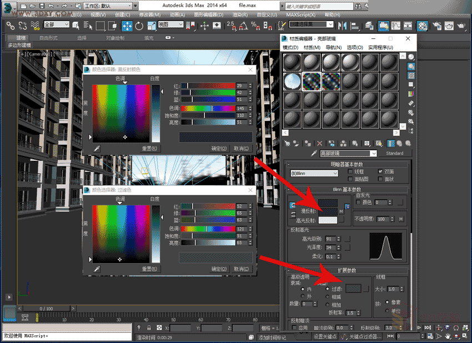Viewport: 472px width, 343px height.
Task: Enable the 面状 (Faceted) checkbox
Action: [x=380, y=179]
